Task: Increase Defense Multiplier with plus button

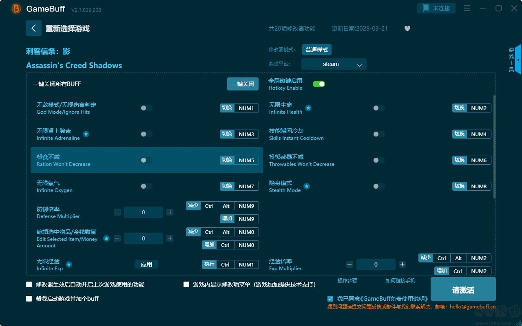Action: pos(170,212)
